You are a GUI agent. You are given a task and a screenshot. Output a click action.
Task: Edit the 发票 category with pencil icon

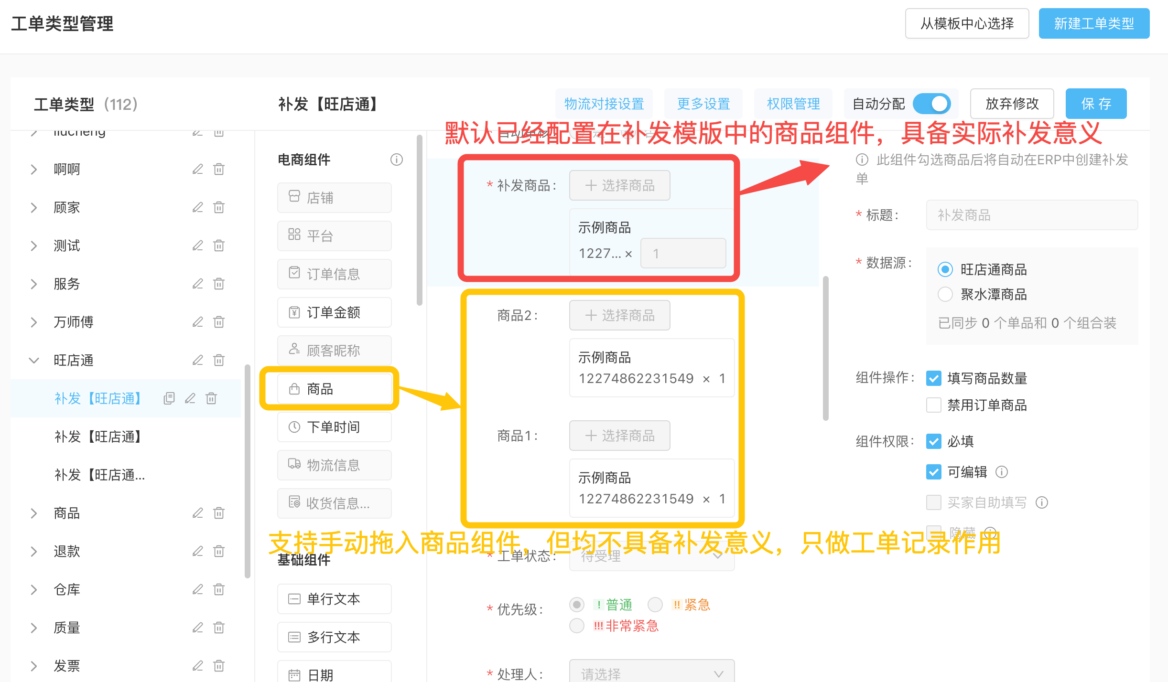tap(198, 666)
